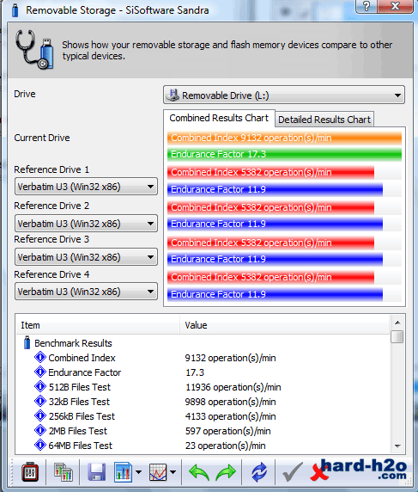The height and width of the screenshot is (492, 418).
Task: Cancel with the red X icon
Action: (318, 472)
